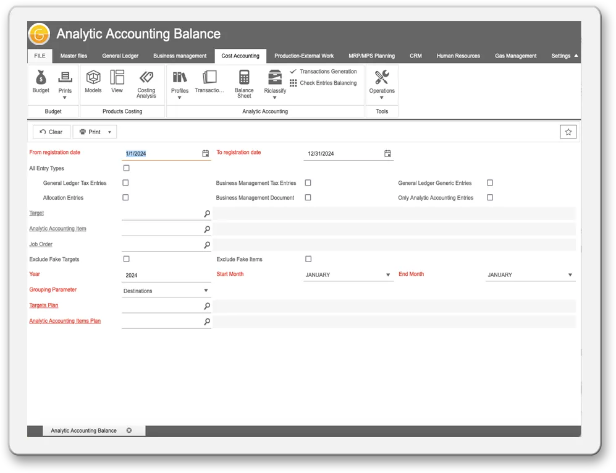Viewport: 616px width, 473px height.
Task: Check the Allocation Entries checkbox
Action: pos(126,198)
